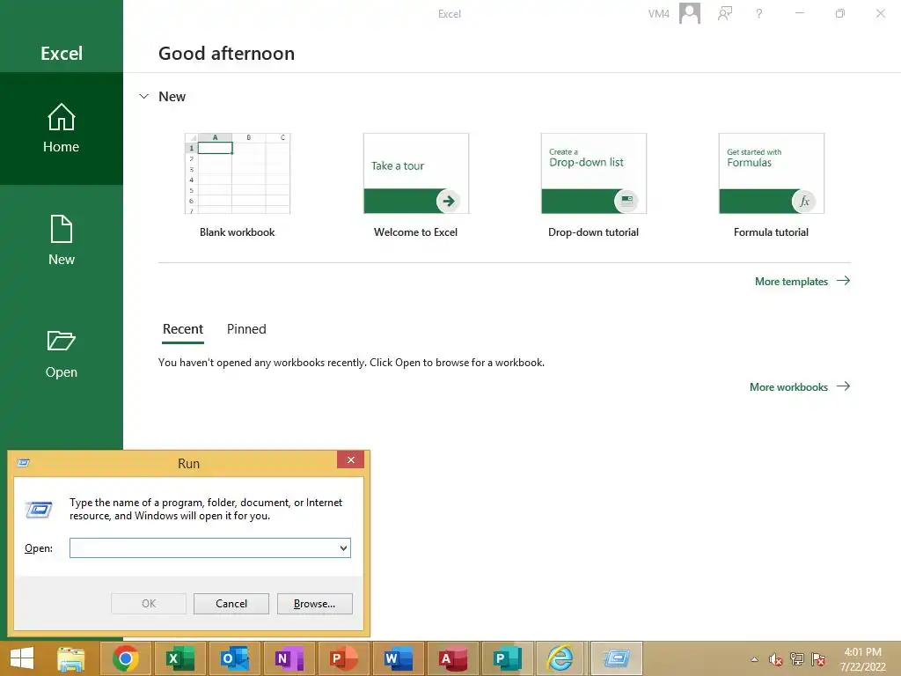This screenshot has height=676, width=901.
Task: Launch Word from the taskbar
Action: pos(398,658)
